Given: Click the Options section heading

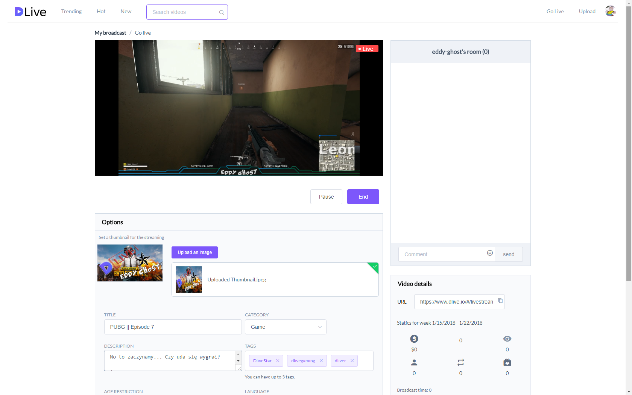Looking at the screenshot, I should point(112,222).
